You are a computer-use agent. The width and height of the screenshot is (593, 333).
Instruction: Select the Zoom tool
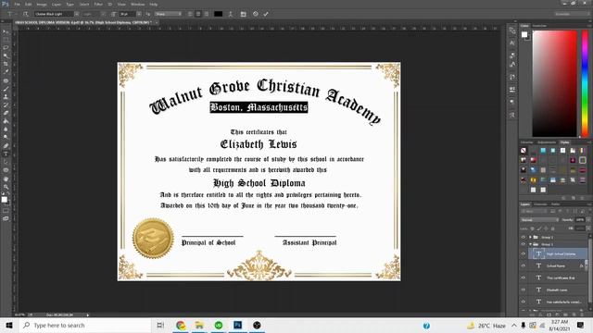pos(6,187)
